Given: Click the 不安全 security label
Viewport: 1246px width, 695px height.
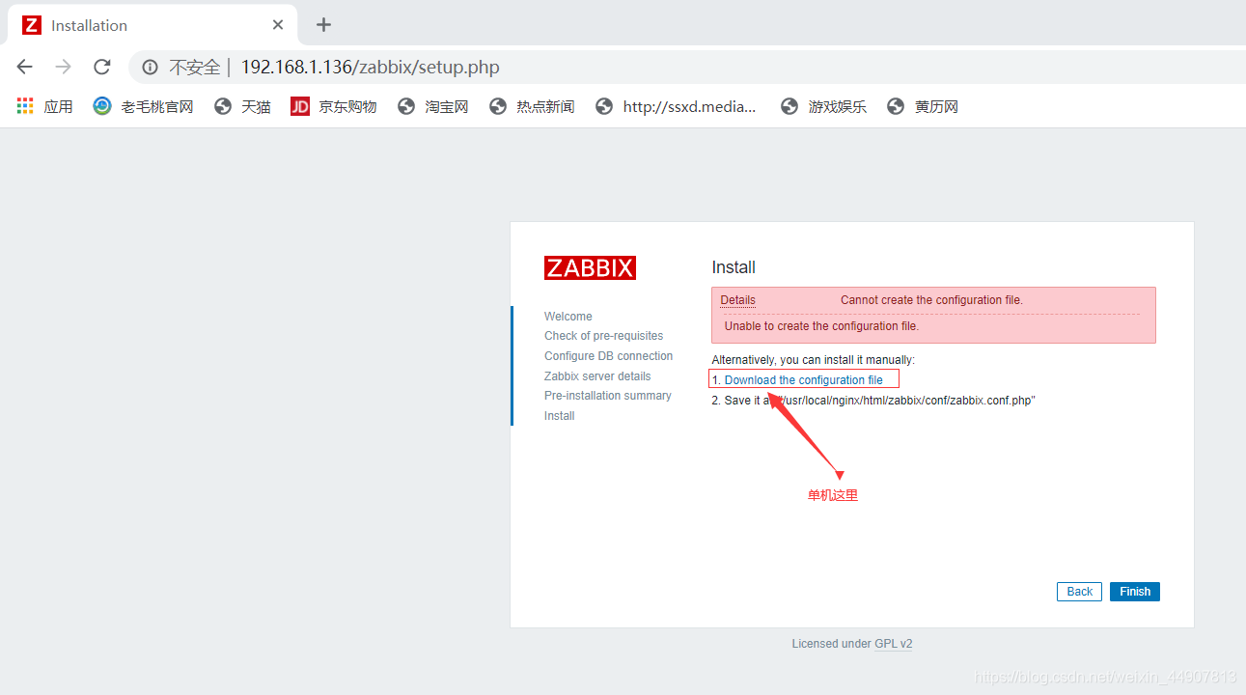Looking at the screenshot, I should pos(195,68).
